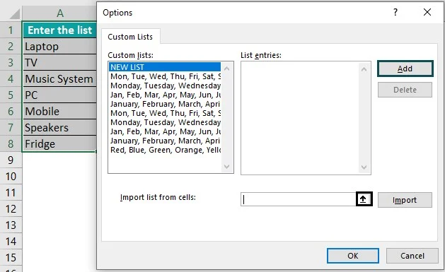
Task: Select the Mobile cell
Action: pos(59,111)
